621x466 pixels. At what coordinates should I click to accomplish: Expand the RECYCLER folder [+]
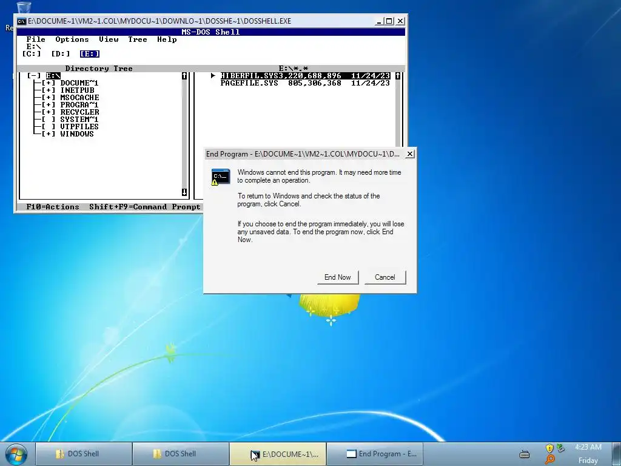[x=49, y=112]
